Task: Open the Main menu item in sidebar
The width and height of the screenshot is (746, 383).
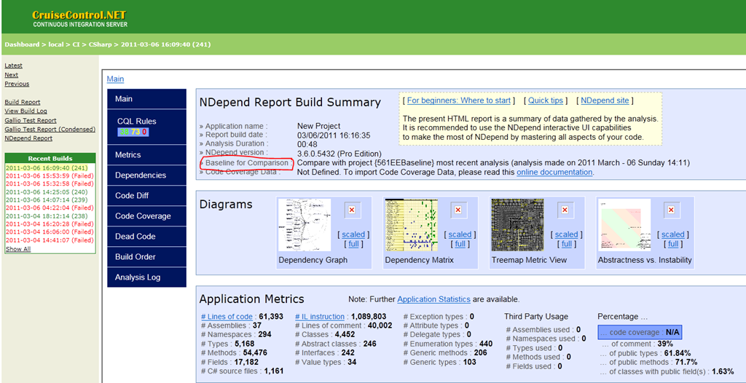Action: point(146,99)
